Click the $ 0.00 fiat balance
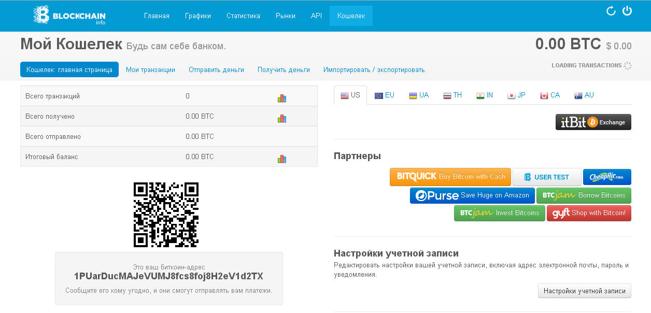Image resolution: width=651 pixels, height=313 pixels. click(x=619, y=46)
